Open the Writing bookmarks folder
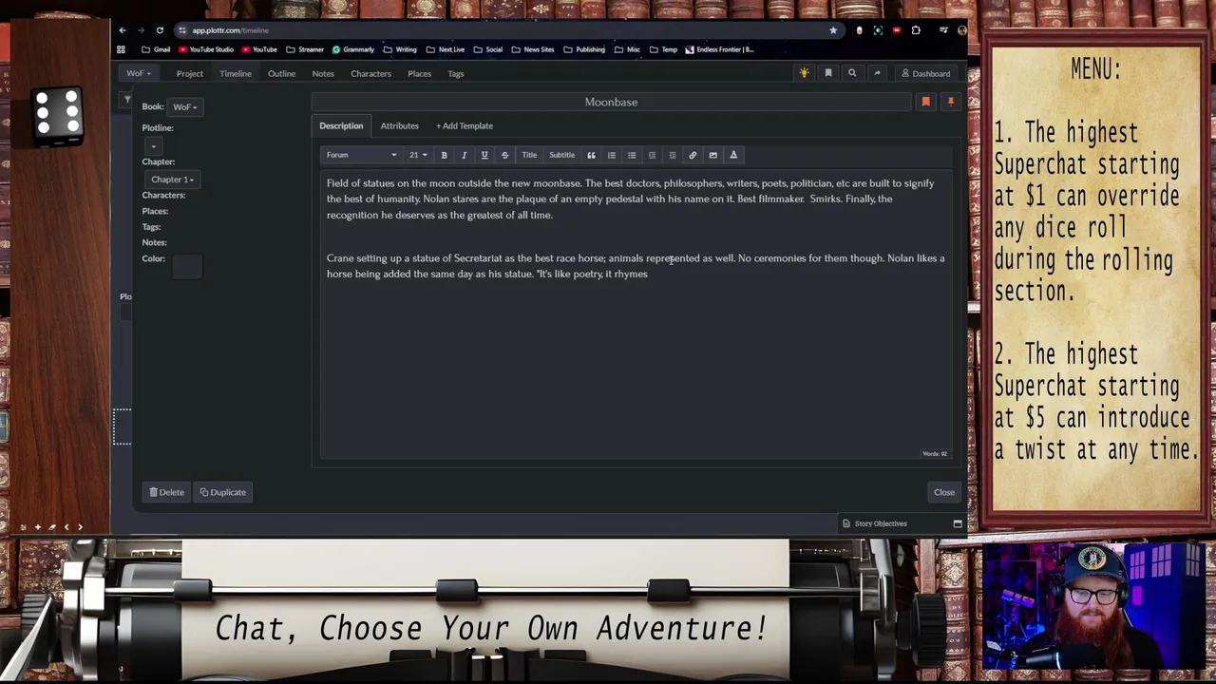The height and width of the screenshot is (684, 1216). pyautogui.click(x=399, y=49)
